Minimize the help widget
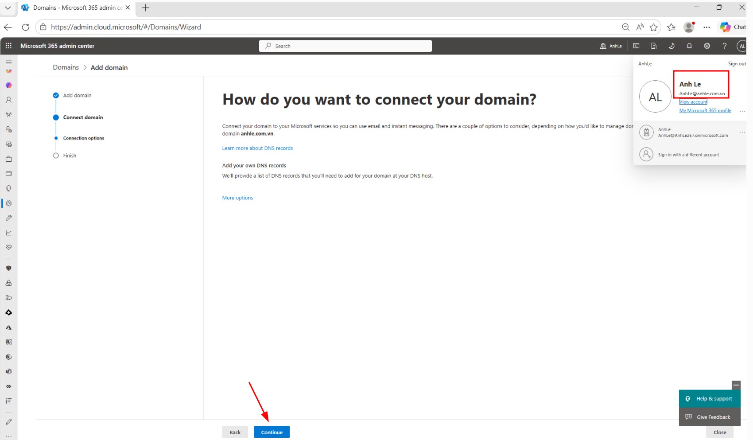Screen dimensions: 753x440 pos(736,385)
